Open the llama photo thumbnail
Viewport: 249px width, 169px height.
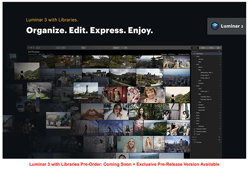tap(58, 120)
